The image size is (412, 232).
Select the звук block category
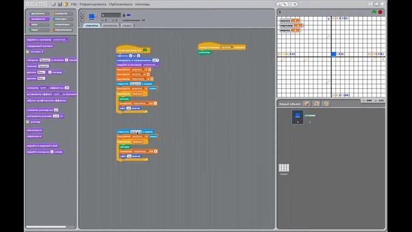pyautogui.click(x=39, y=24)
